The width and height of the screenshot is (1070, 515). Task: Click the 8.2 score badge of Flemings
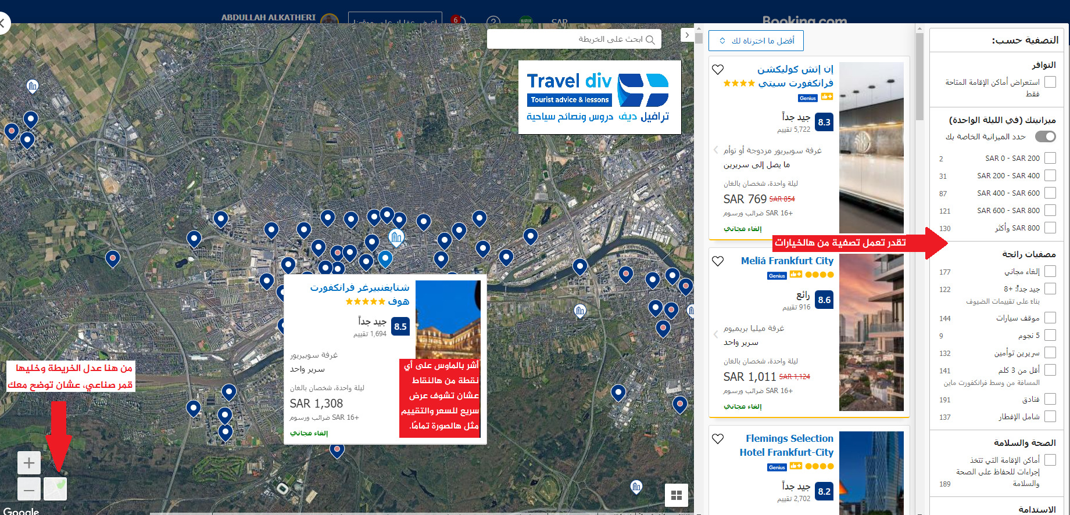click(824, 491)
